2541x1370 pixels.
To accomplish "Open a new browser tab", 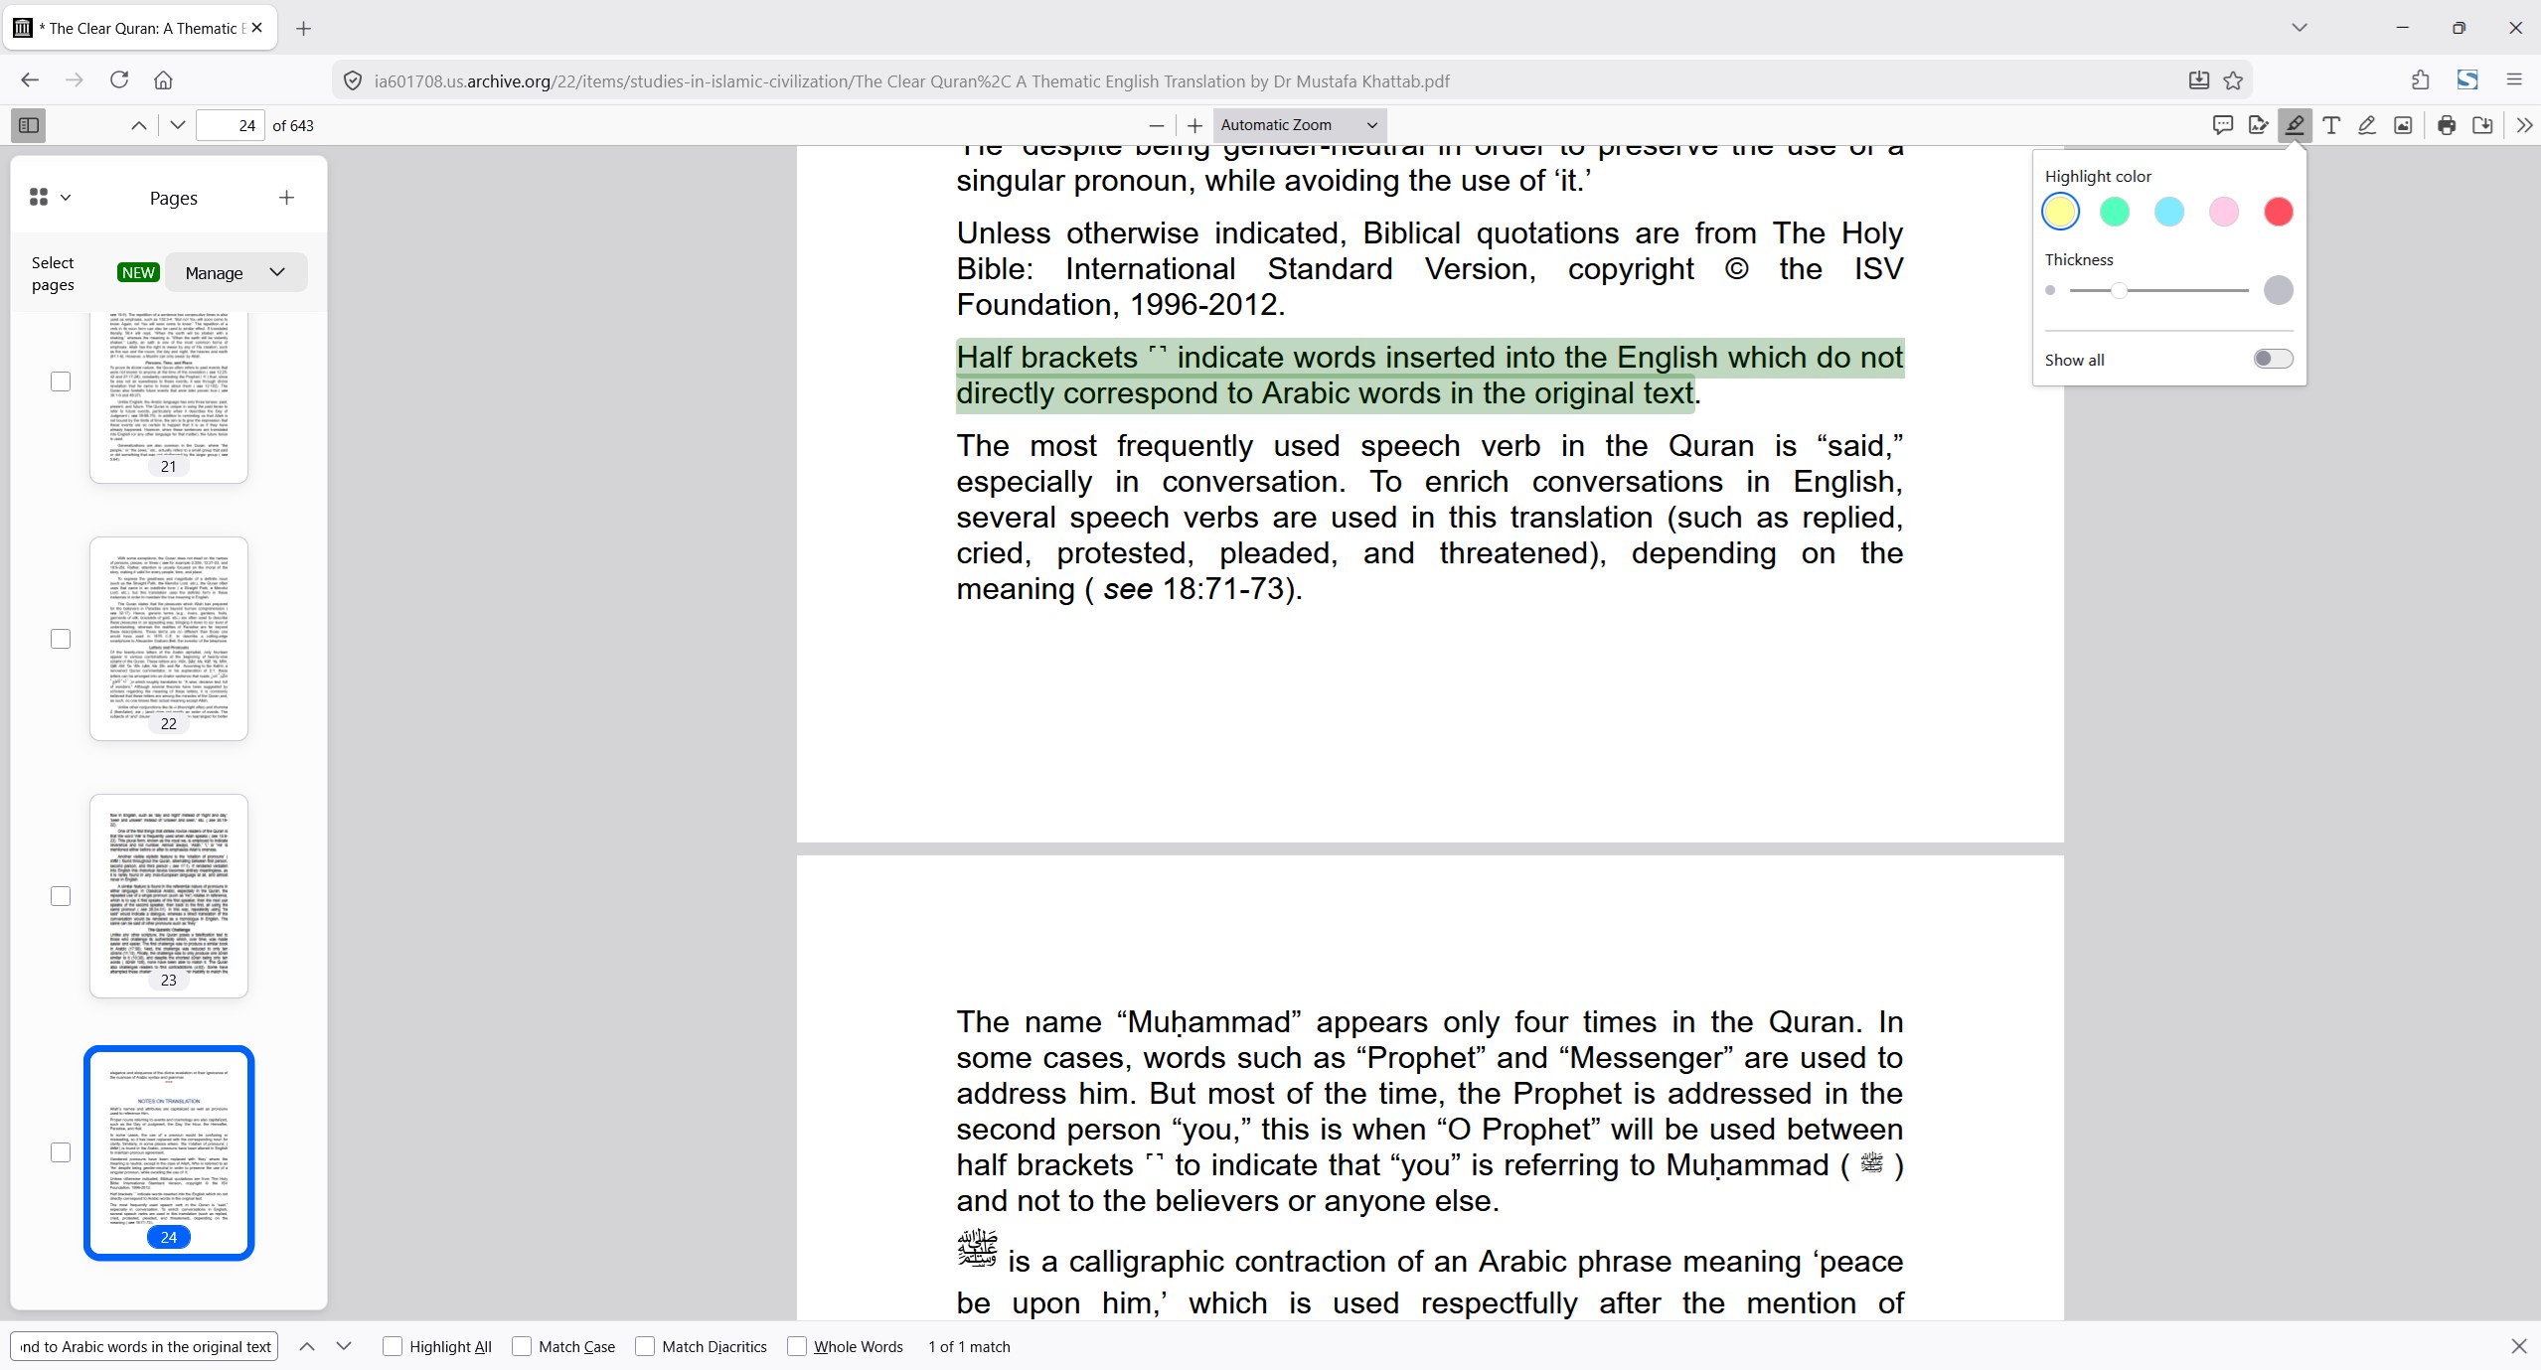I will coord(304,28).
